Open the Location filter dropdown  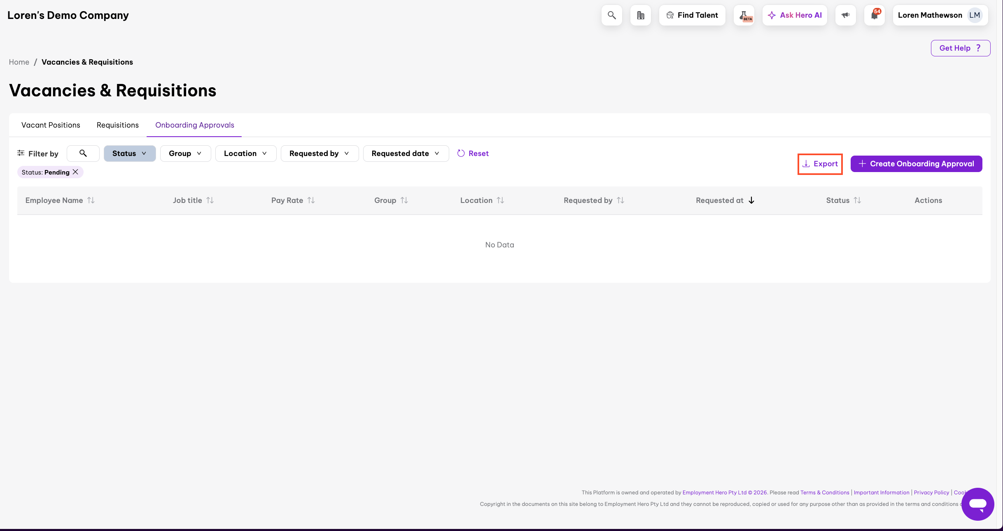[245, 154]
